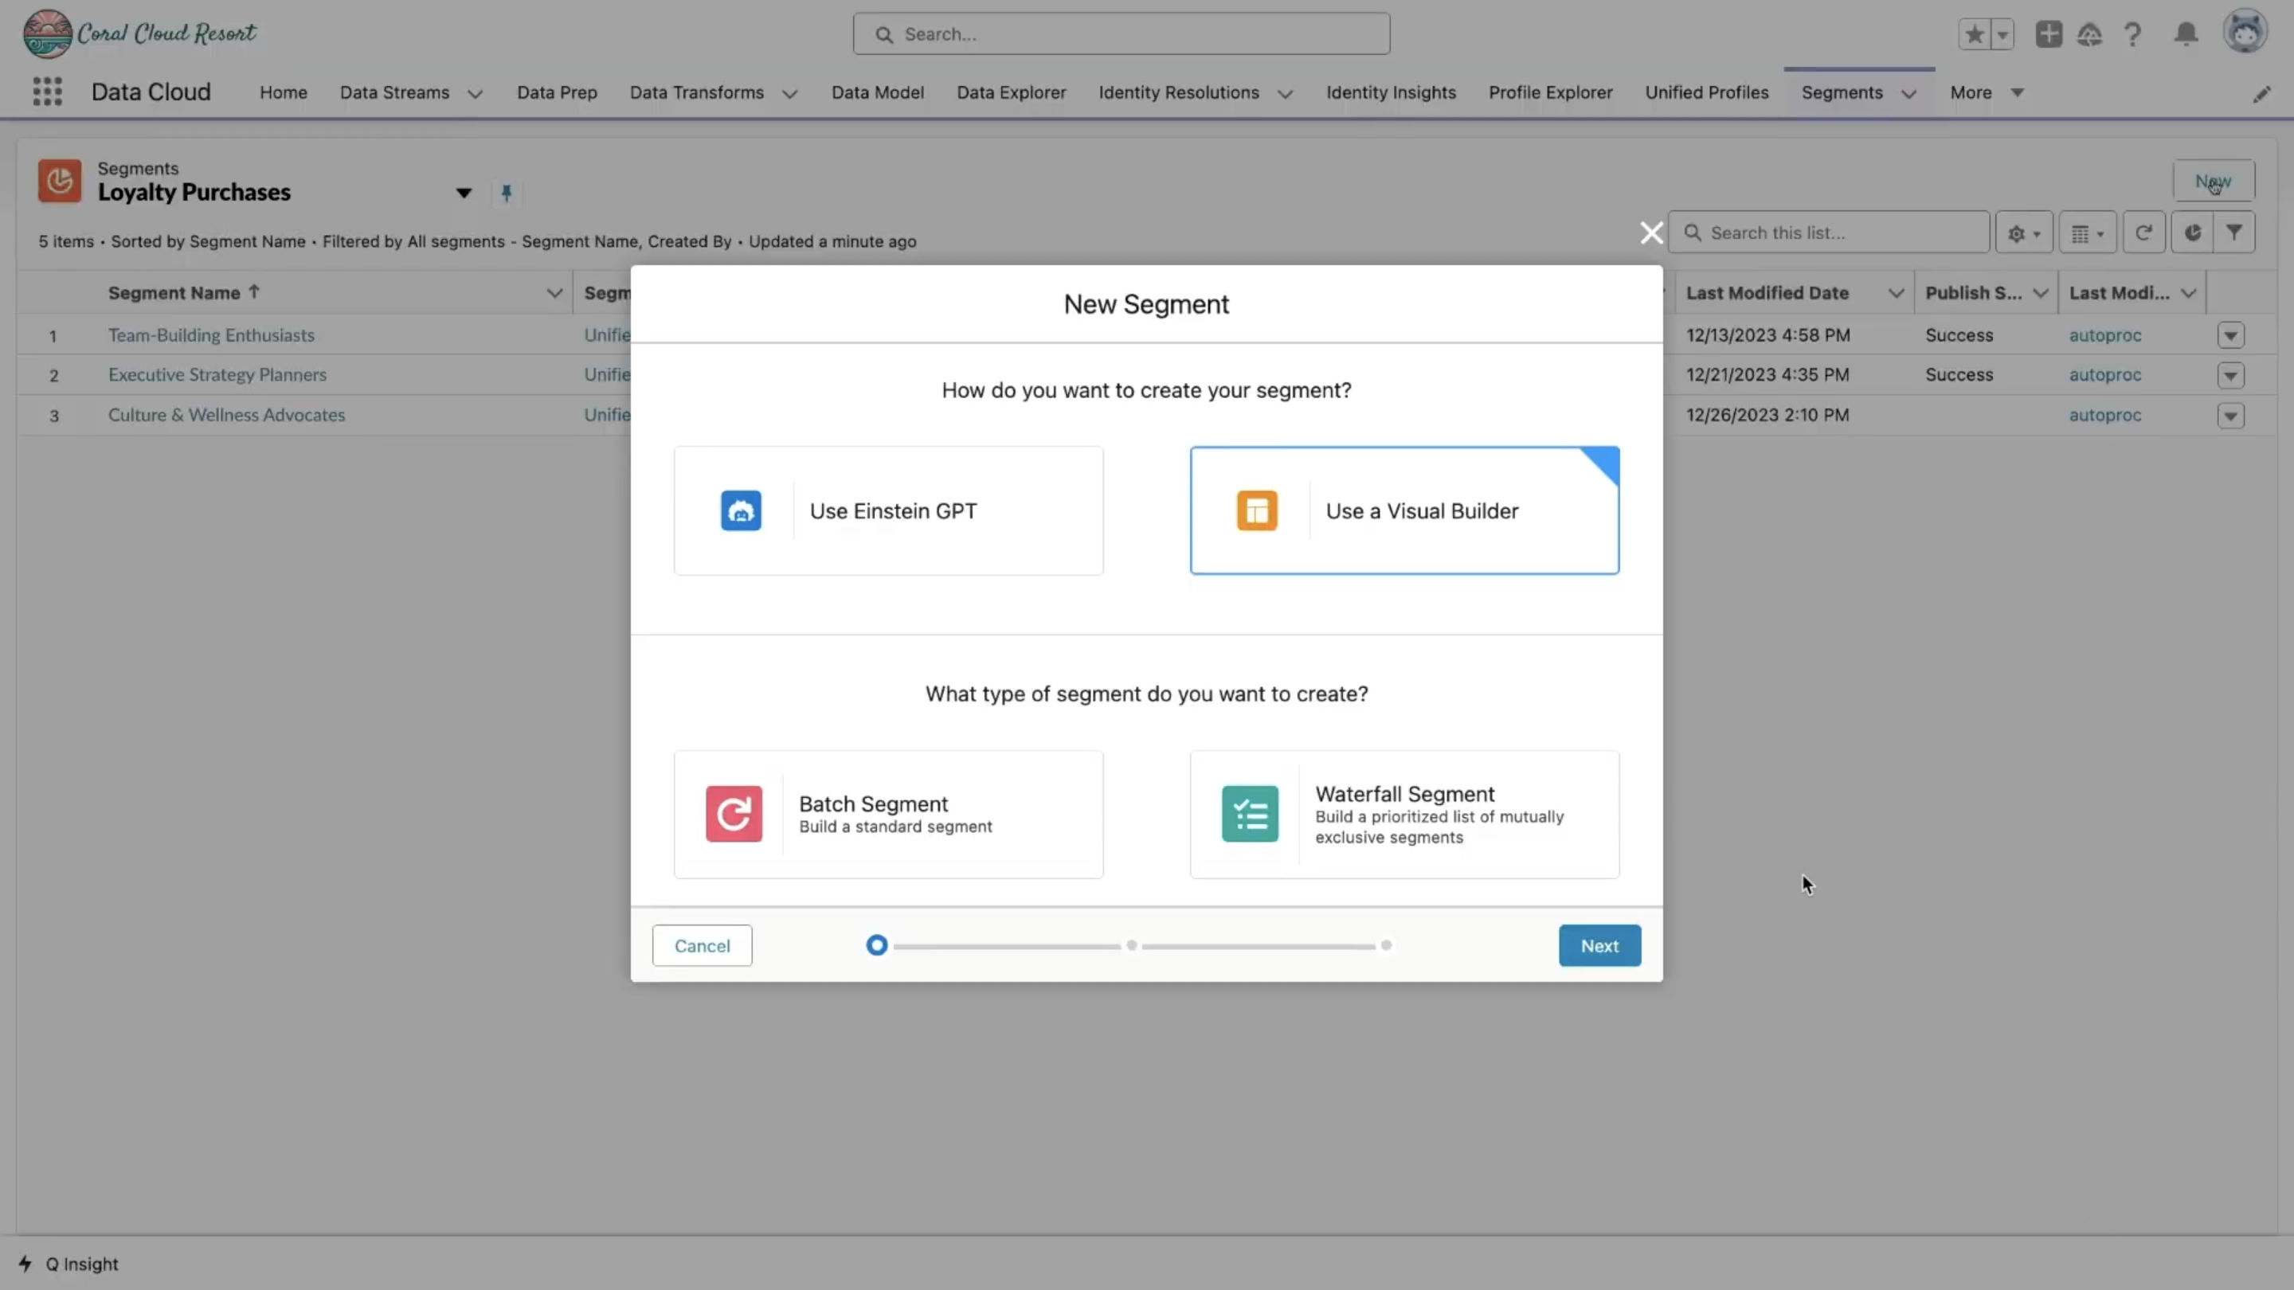
Task: Cancel the New Segment dialog
Action: 702,945
